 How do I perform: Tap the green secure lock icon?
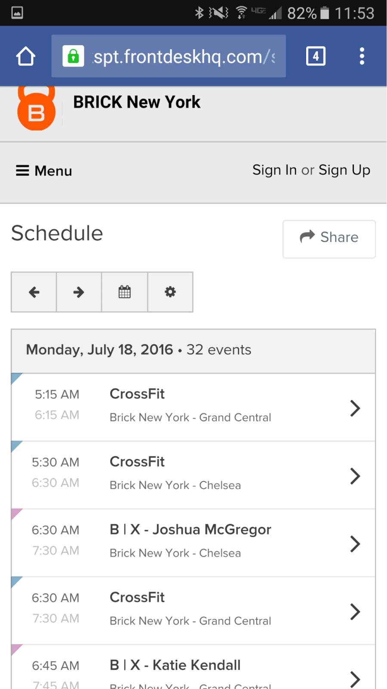pos(74,56)
